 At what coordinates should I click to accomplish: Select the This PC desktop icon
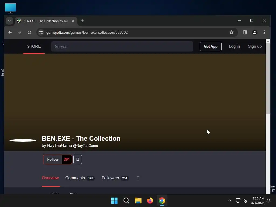pos(11,8)
